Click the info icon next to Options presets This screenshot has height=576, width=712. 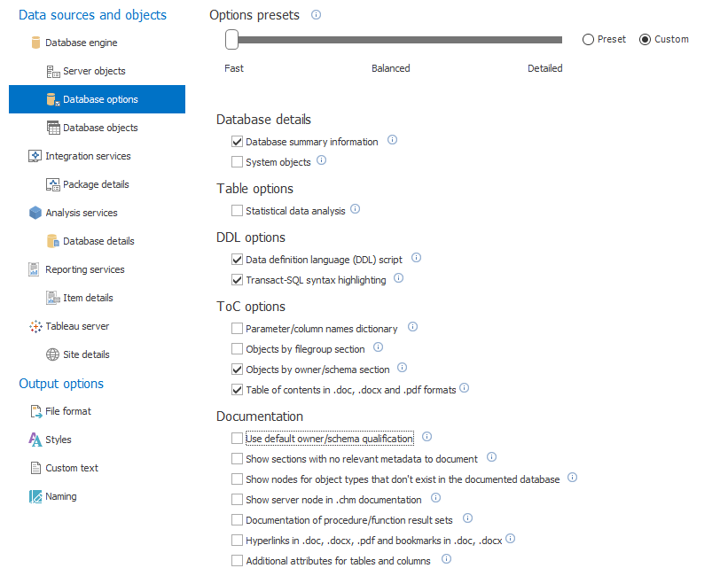pyautogui.click(x=316, y=15)
